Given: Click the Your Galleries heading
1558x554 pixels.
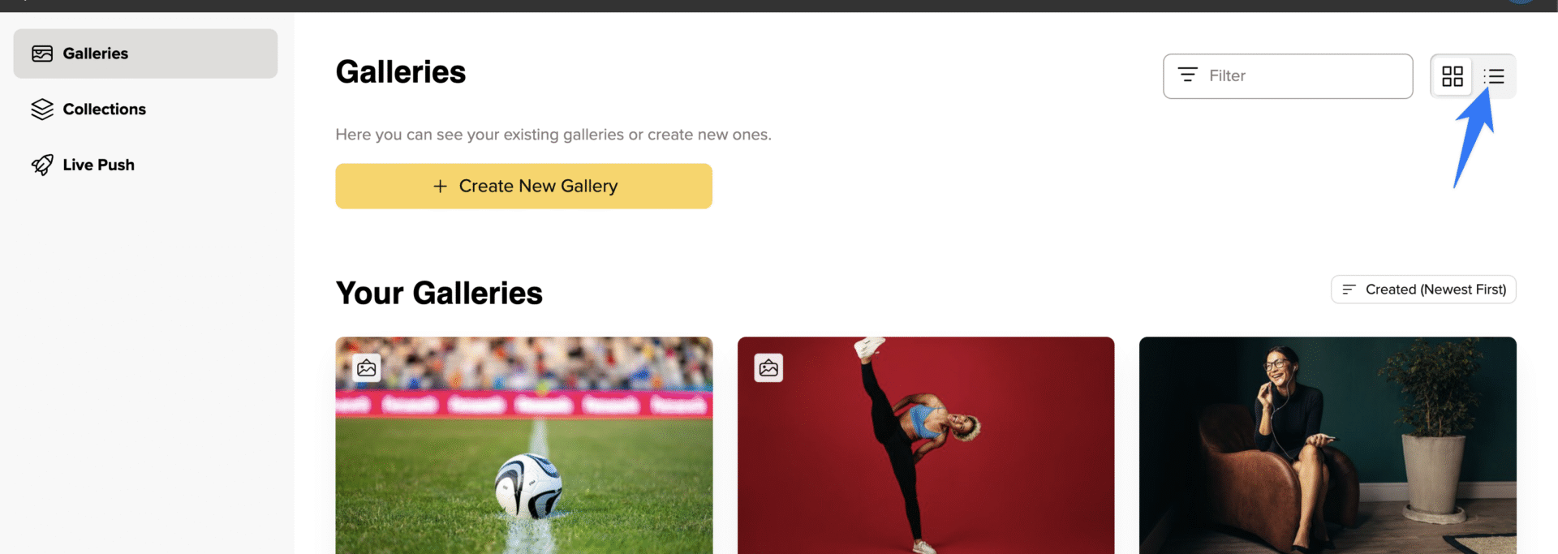Looking at the screenshot, I should 439,293.
